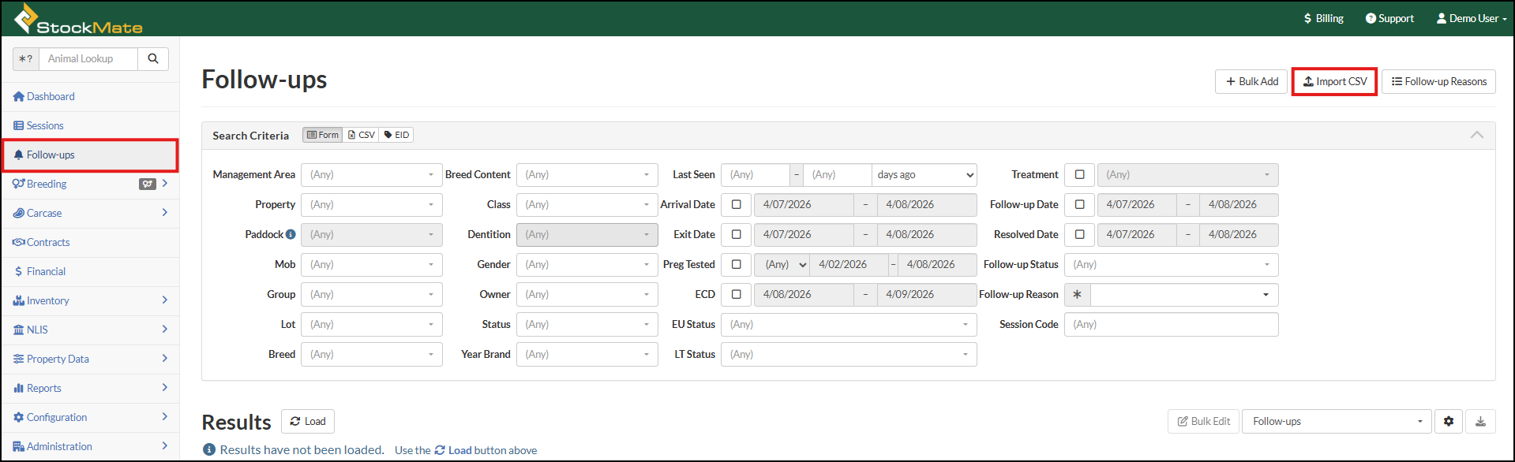
Task: Open the Follow-up Reason dropdown
Action: click(1184, 294)
